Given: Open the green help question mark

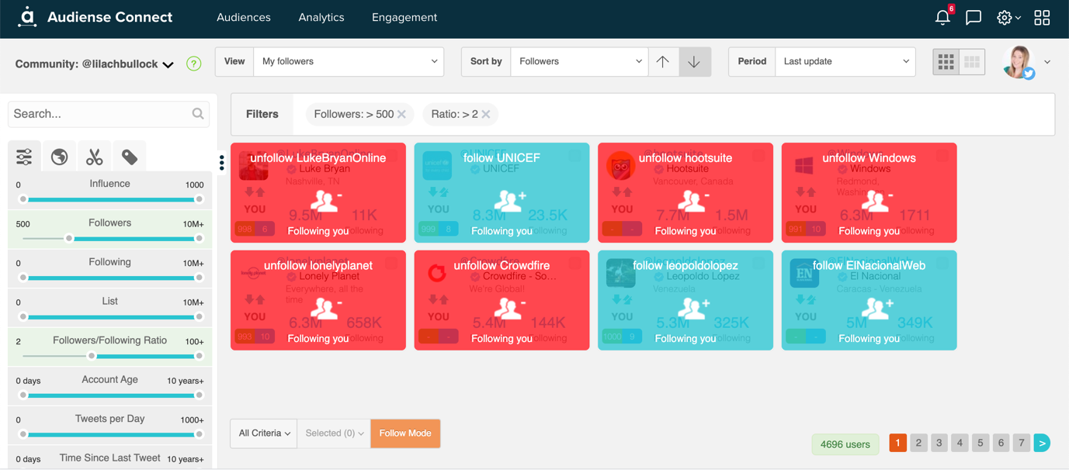Looking at the screenshot, I should (194, 64).
